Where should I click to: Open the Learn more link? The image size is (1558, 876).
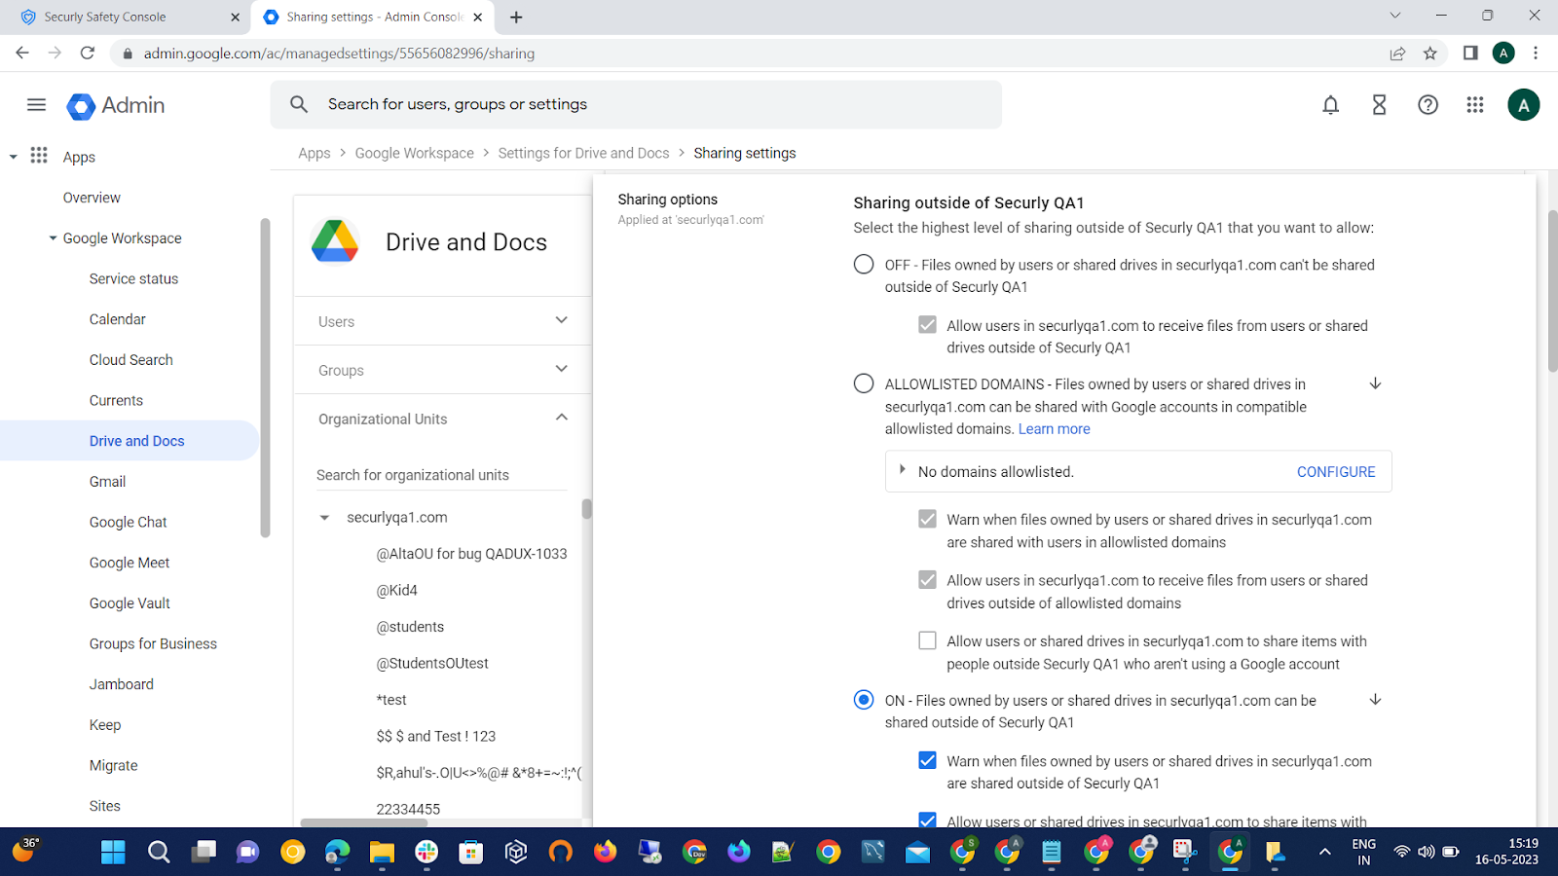[1054, 429]
